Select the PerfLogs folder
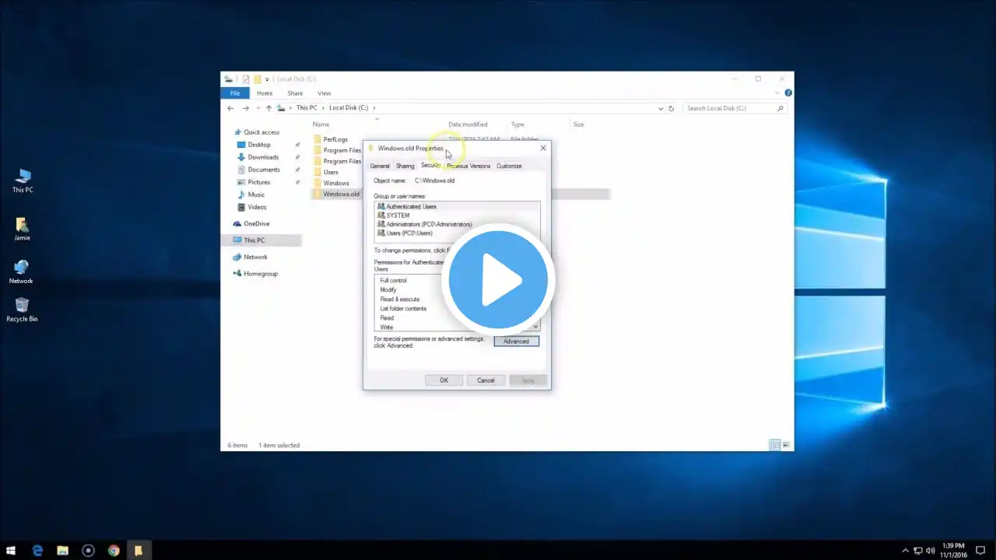Screen dimensions: 996x560 335,139
